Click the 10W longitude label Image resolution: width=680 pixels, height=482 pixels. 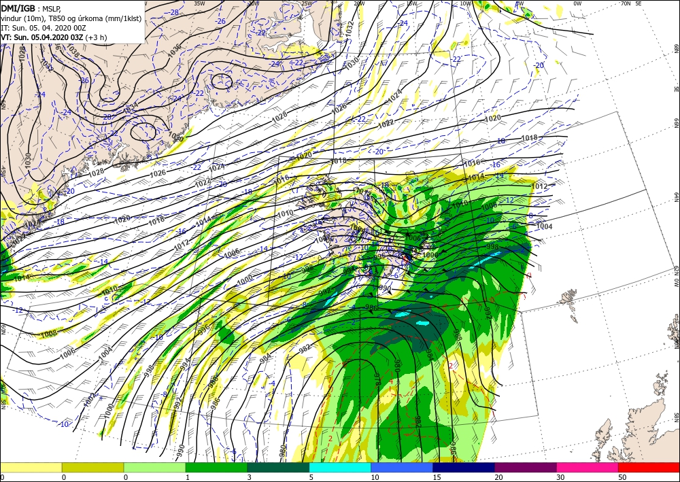[x=465, y=3]
